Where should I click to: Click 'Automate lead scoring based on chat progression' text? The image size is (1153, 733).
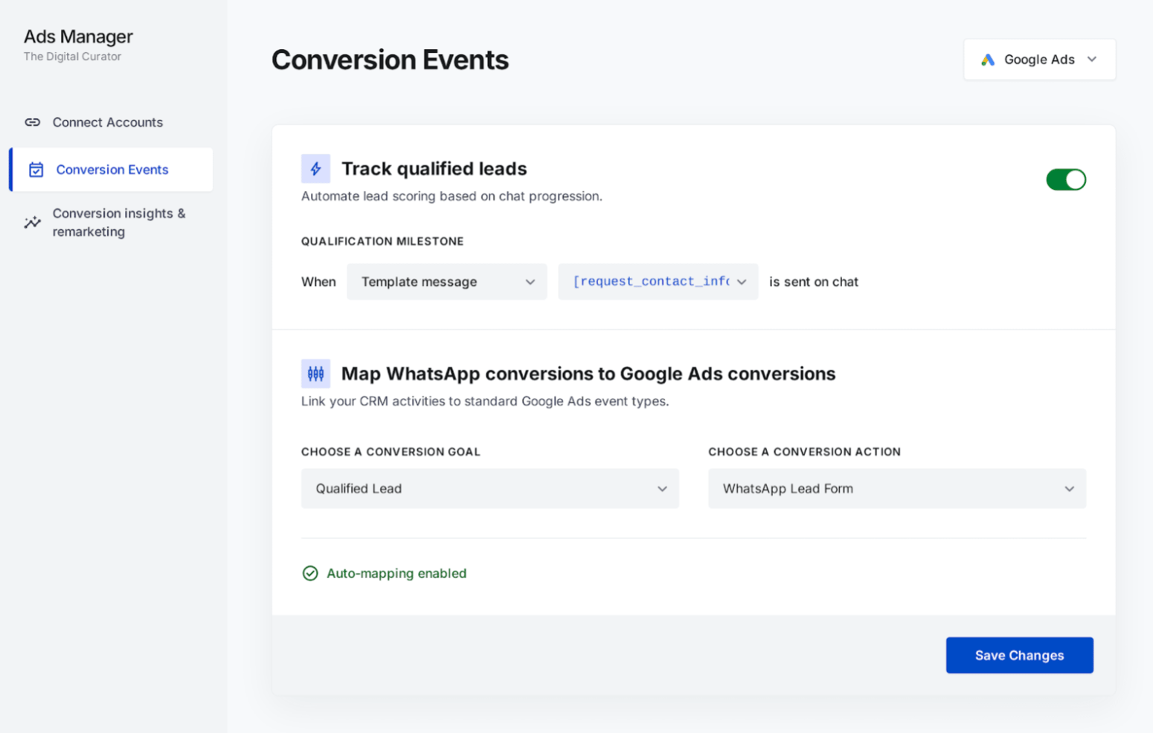coord(452,196)
